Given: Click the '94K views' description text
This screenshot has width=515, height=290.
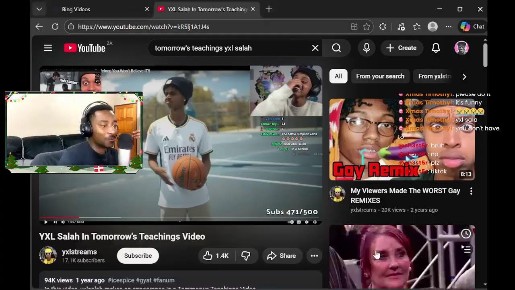Looking at the screenshot, I should 58,280.
